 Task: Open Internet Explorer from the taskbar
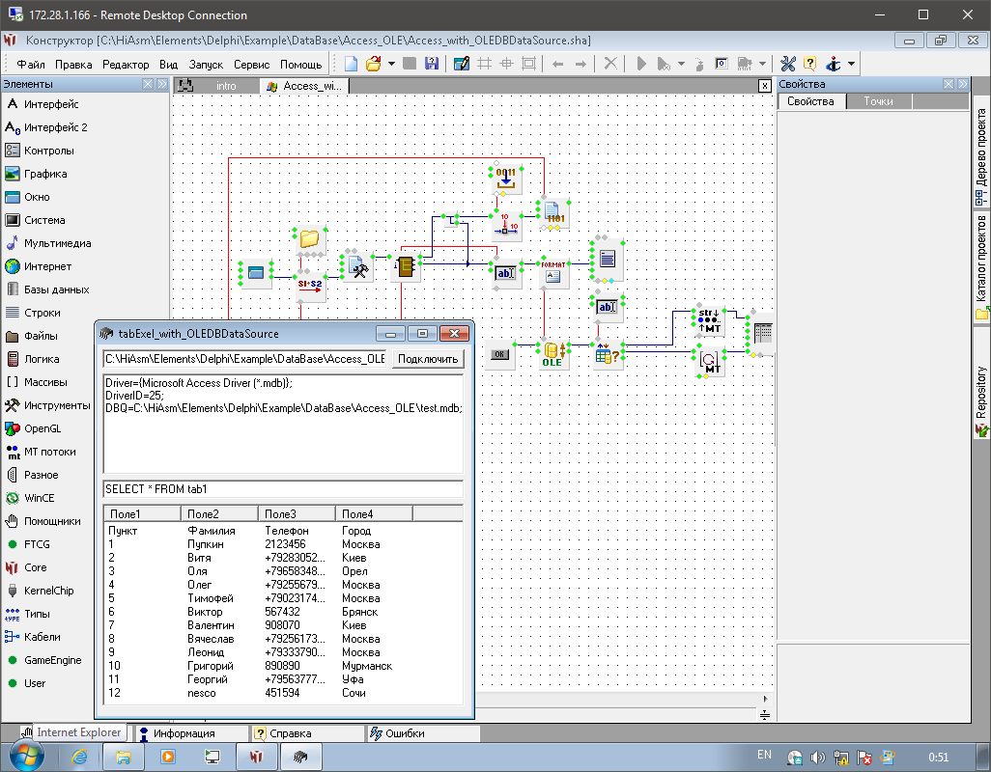point(80,758)
